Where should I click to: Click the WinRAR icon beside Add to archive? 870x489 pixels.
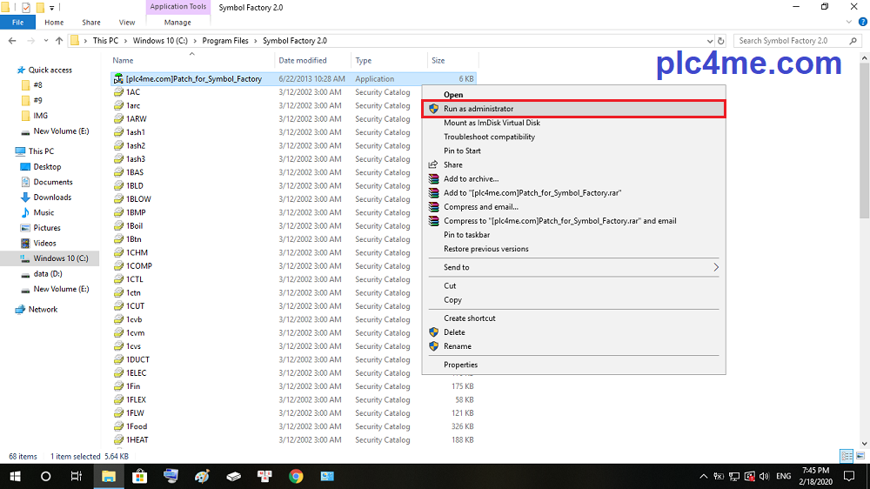[434, 179]
